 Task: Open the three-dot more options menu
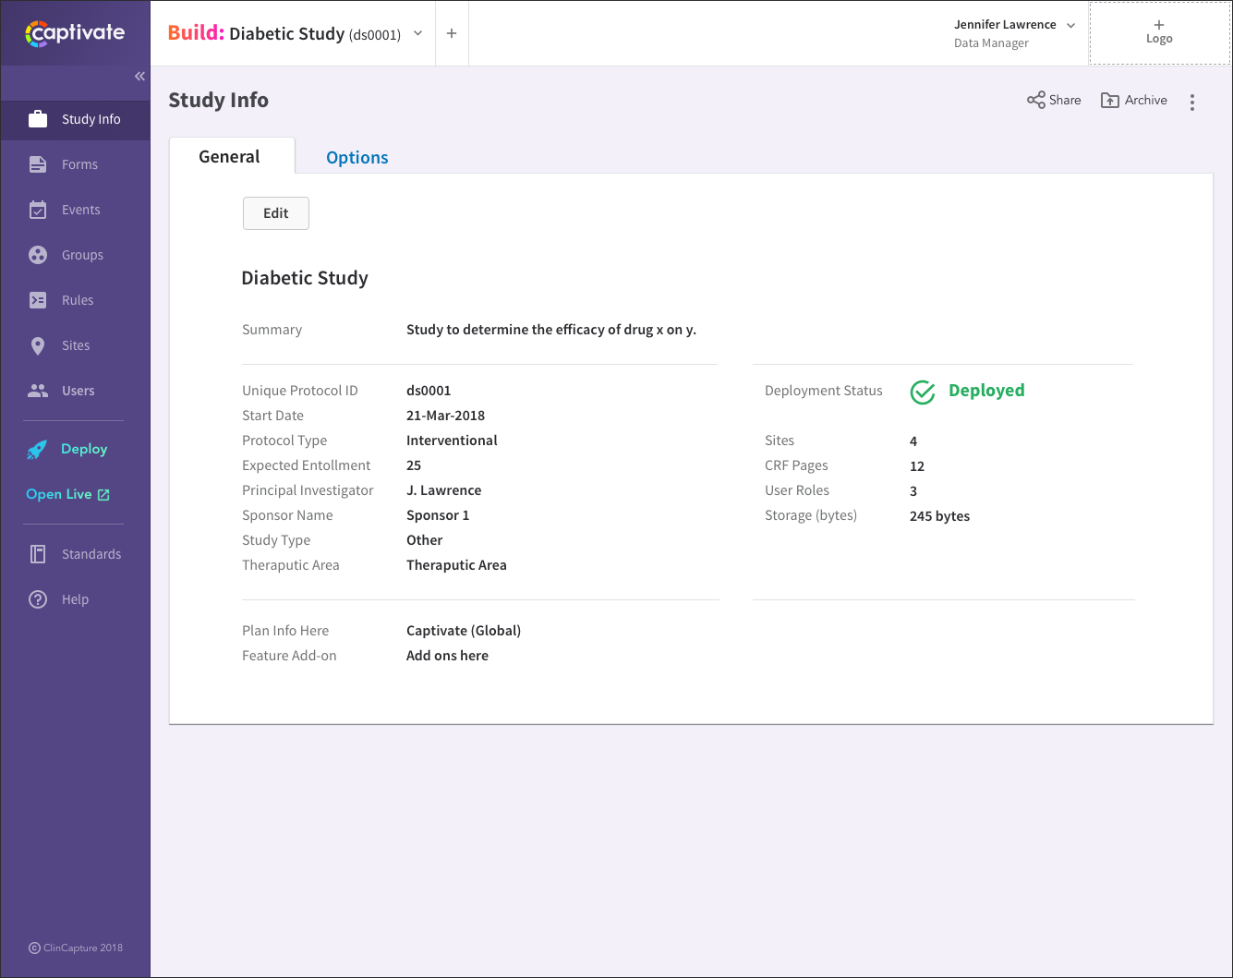[1192, 103]
